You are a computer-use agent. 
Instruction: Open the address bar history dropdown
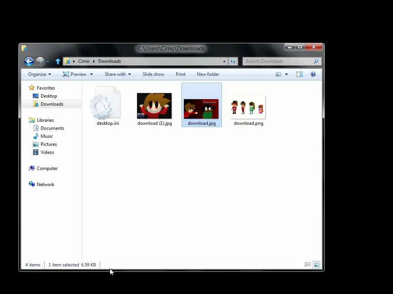pos(224,61)
